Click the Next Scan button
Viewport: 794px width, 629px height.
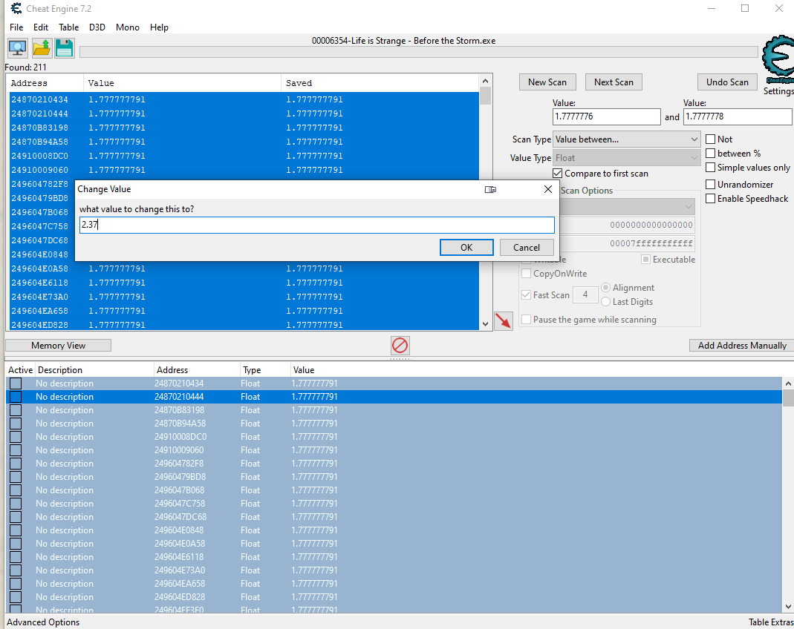point(614,82)
